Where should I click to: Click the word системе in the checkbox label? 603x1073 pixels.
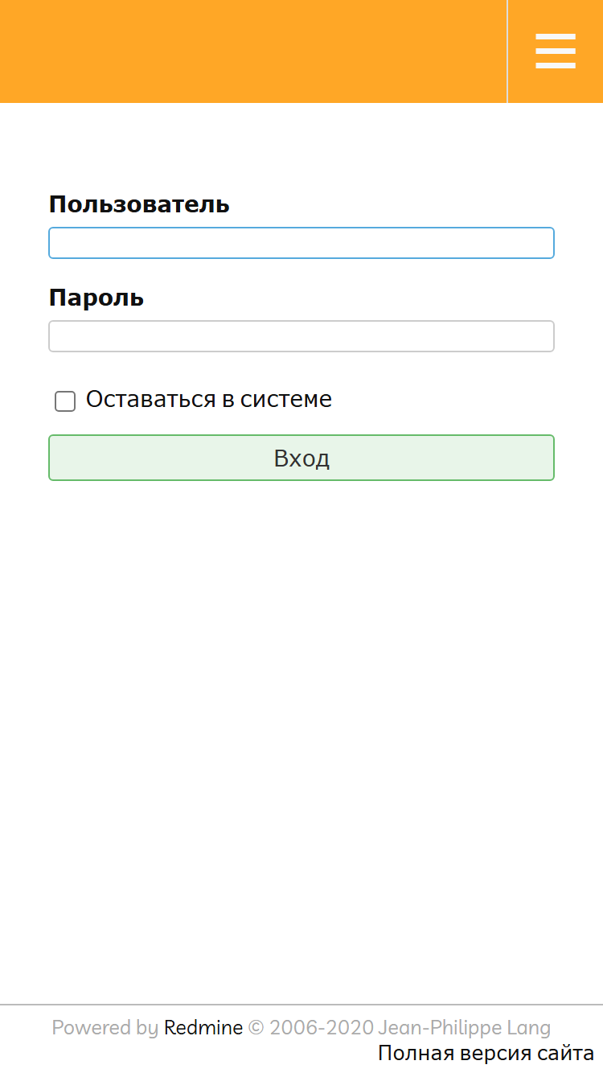pos(288,399)
